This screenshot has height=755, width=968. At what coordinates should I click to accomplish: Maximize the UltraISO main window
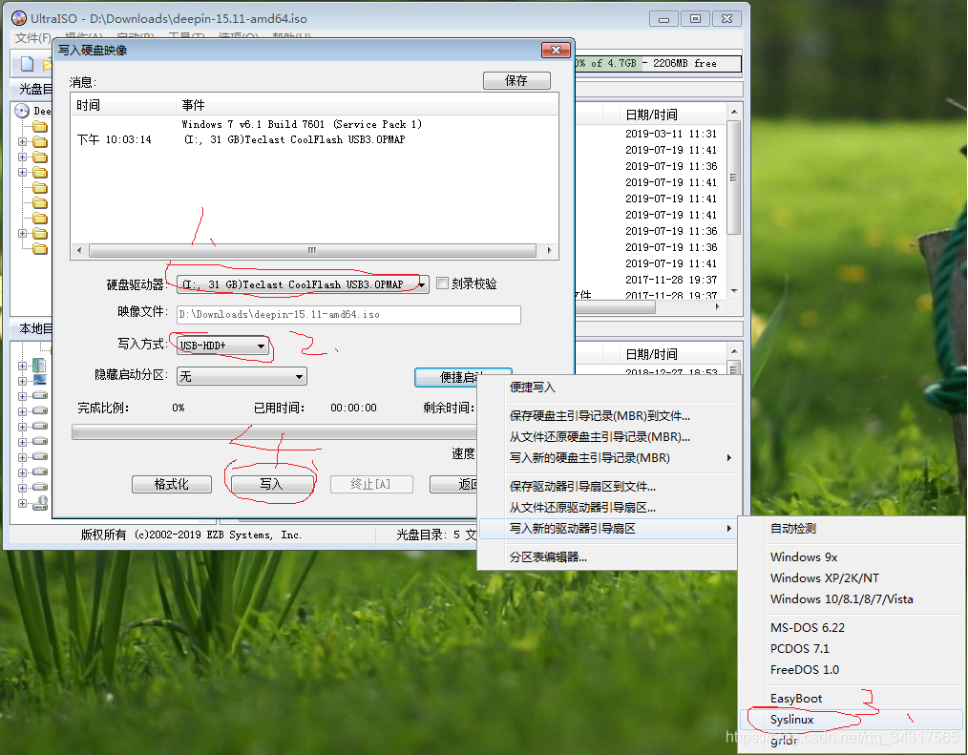[x=695, y=18]
